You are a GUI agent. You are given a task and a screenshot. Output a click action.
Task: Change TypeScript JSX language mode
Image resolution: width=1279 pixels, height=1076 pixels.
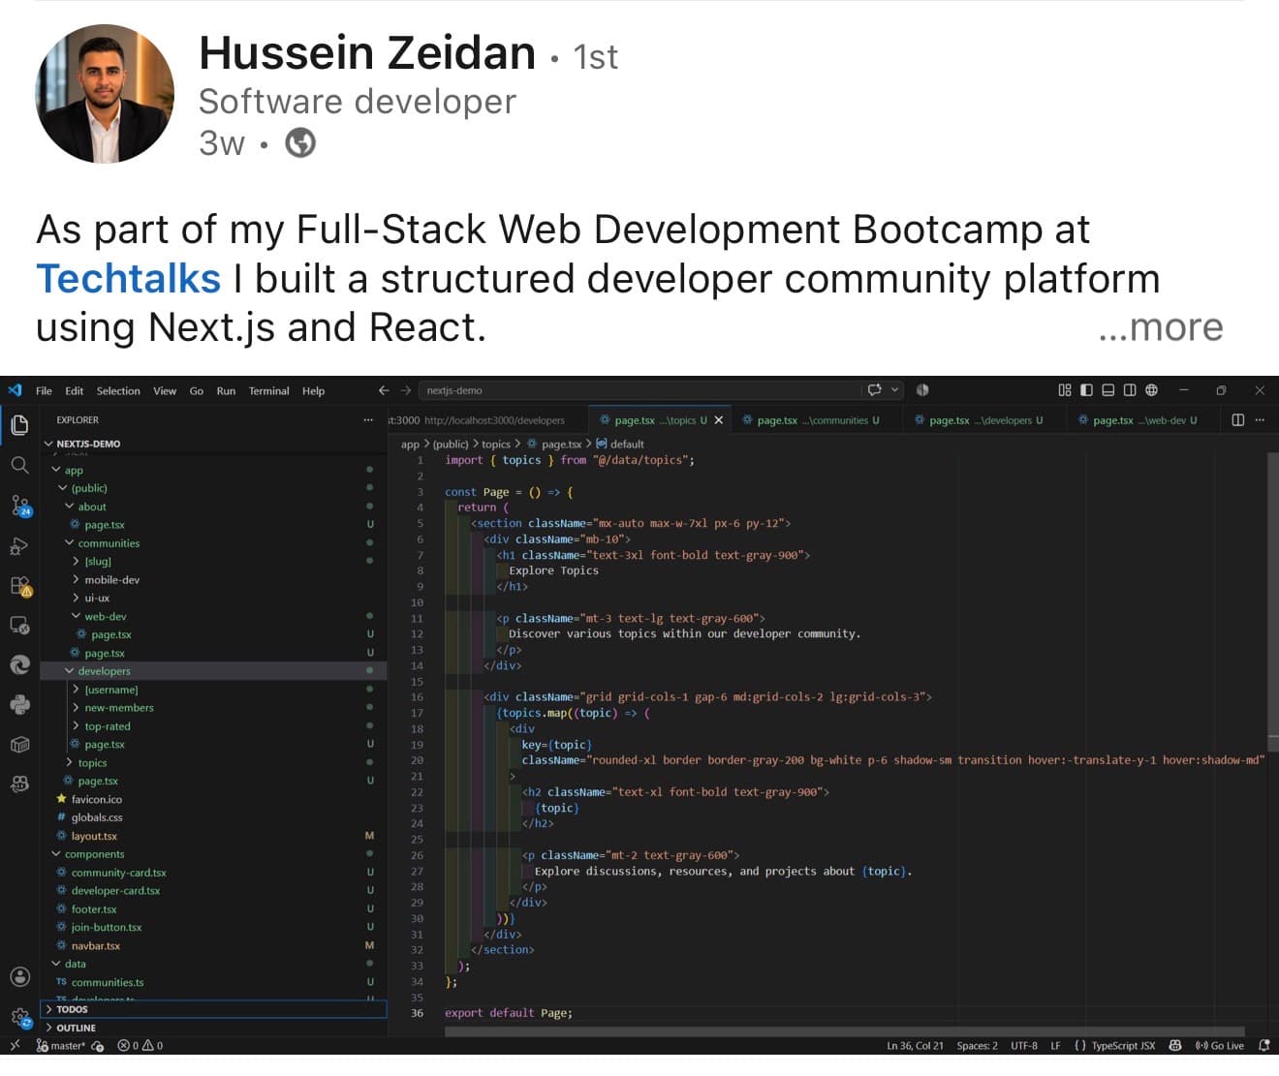[1123, 1046]
